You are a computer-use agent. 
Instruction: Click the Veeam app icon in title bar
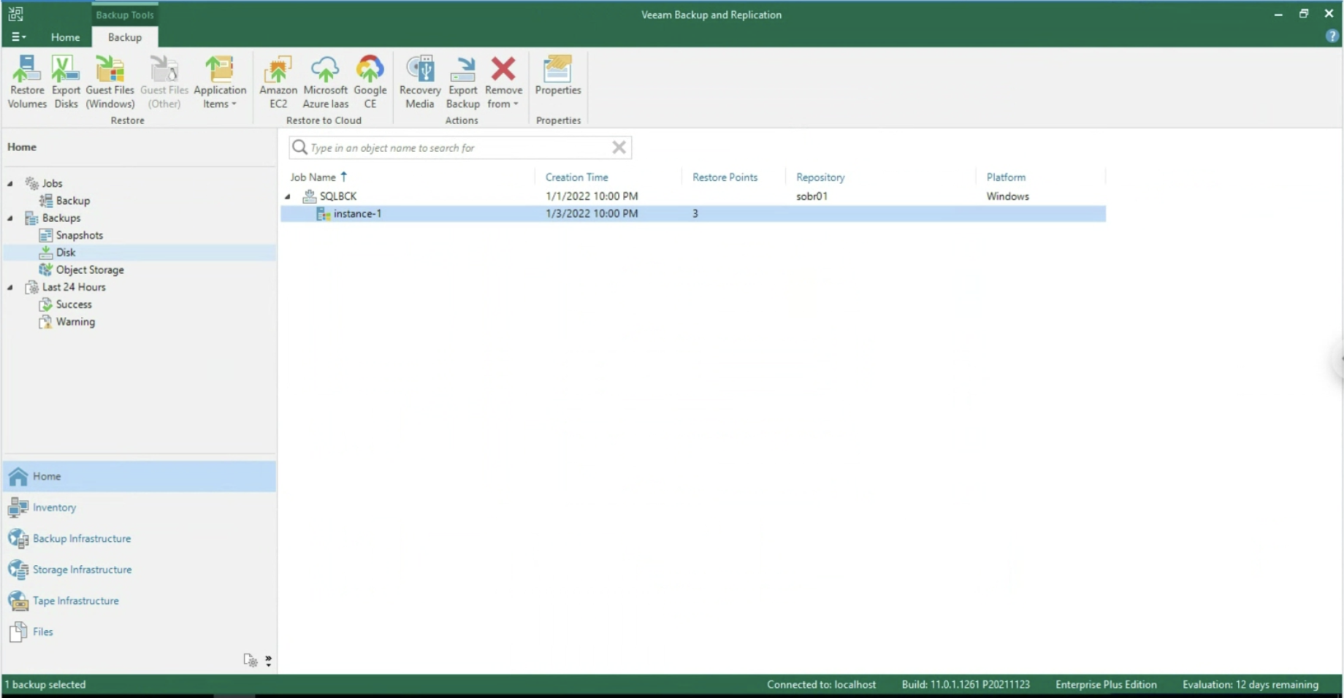[x=15, y=14]
